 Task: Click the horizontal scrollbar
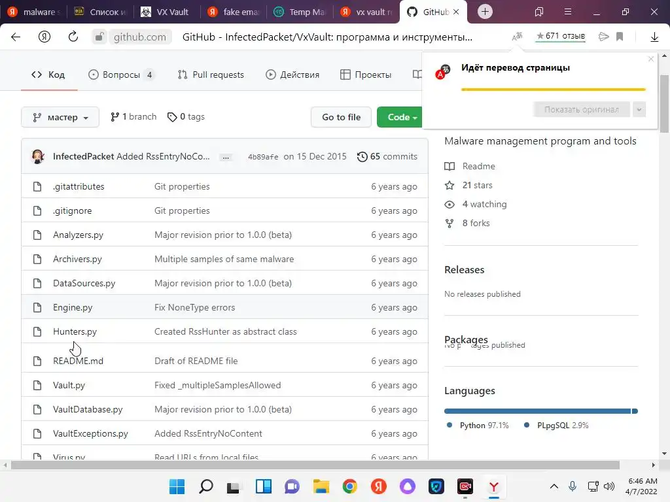coord(315,465)
